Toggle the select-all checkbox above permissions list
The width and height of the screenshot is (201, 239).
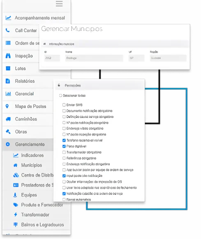(60, 96)
